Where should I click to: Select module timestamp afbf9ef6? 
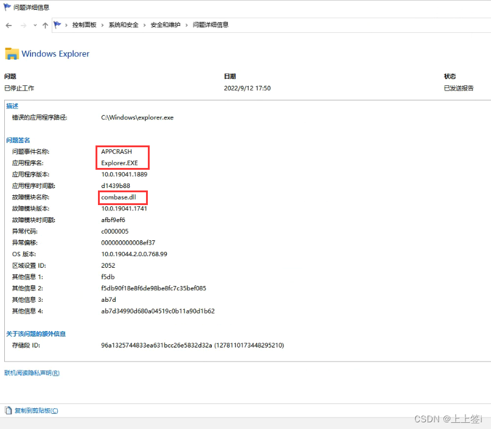pos(113,220)
